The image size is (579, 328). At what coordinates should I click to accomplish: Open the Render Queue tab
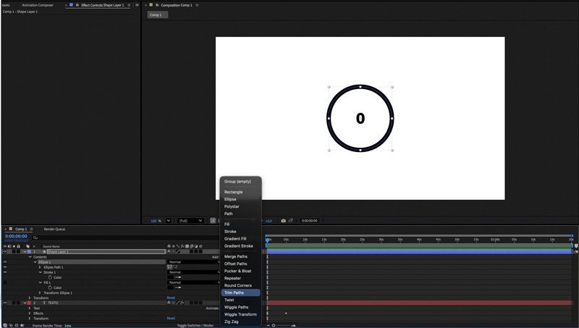click(54, 229)
